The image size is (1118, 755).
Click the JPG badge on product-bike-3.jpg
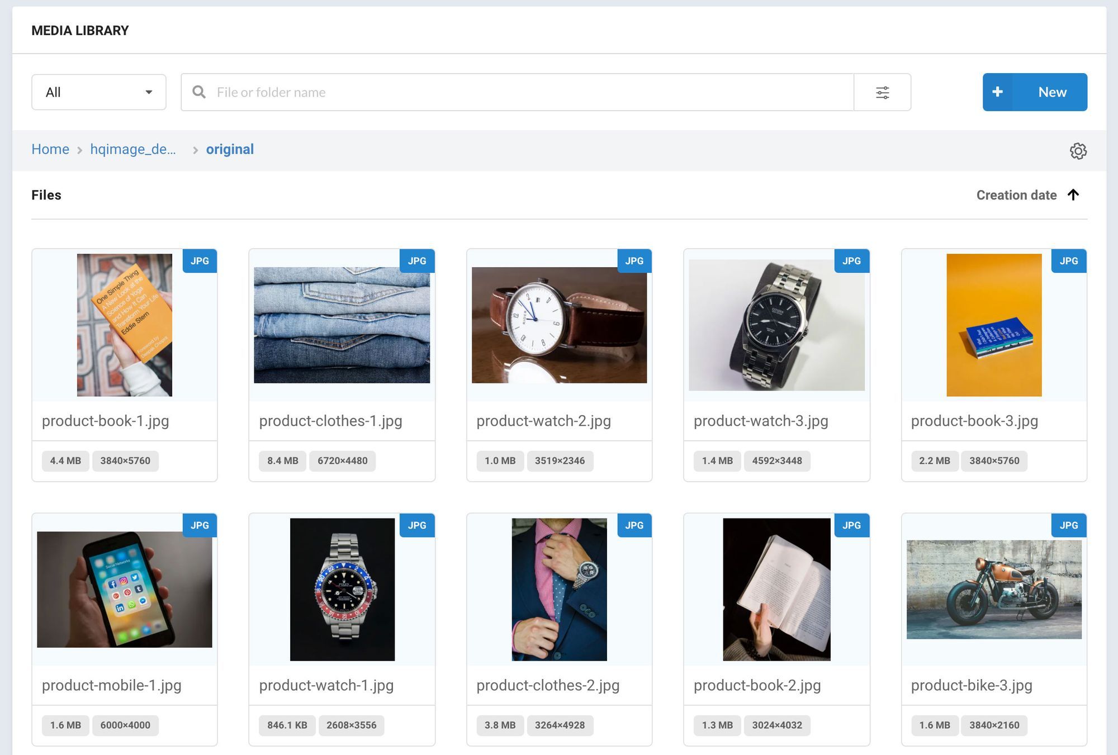[1069, 525]
